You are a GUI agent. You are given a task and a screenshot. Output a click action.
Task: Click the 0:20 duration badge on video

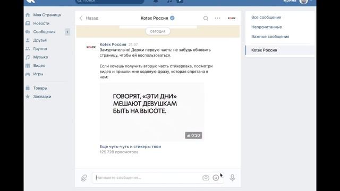pos(193,136)
